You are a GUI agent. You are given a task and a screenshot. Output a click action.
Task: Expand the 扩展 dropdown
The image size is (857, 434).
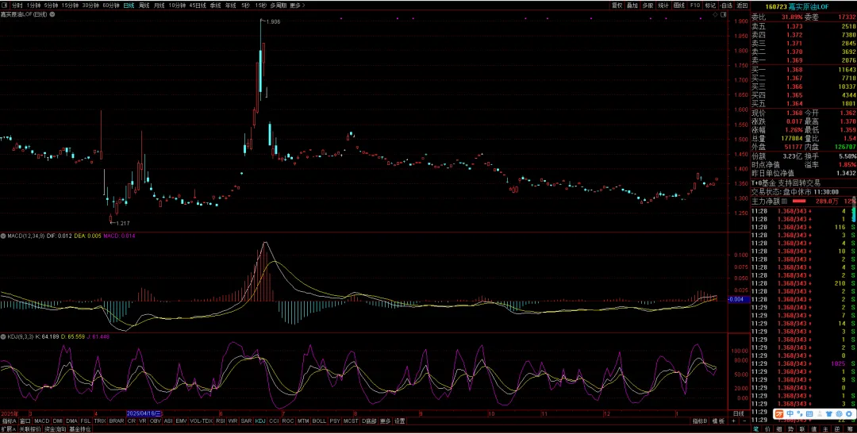[x=9, y=429]
